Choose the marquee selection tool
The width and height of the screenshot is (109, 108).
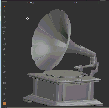pyautogui.click(x=4, y=11)
